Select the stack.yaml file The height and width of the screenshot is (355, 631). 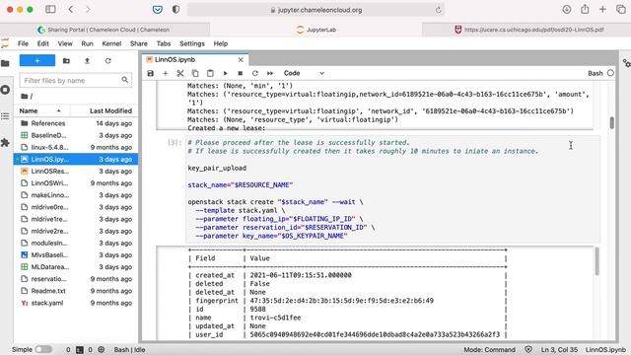tap(76, 303)
